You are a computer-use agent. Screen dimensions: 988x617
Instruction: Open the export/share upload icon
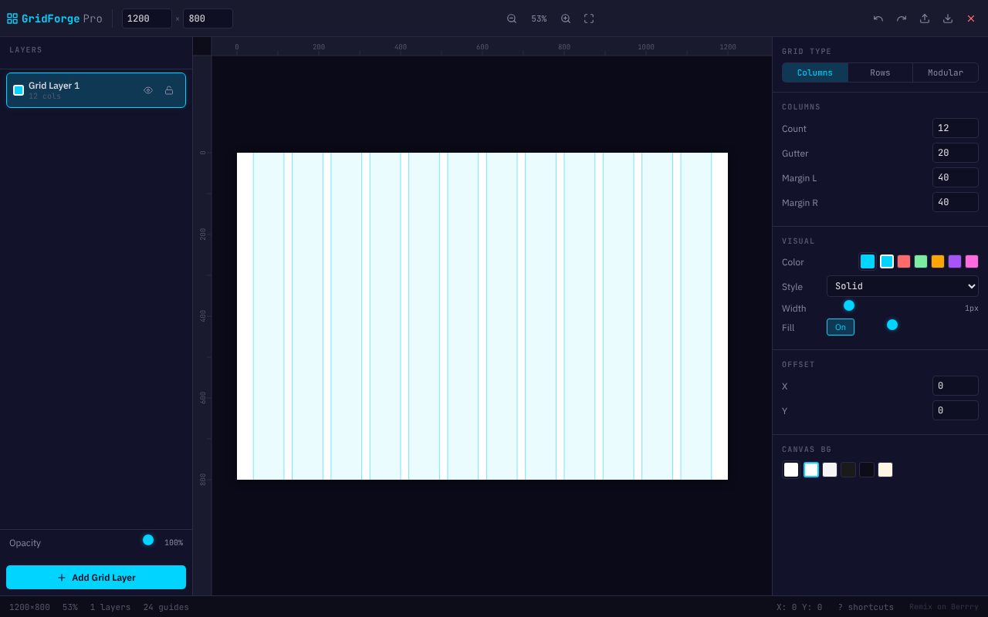[924, 18]
